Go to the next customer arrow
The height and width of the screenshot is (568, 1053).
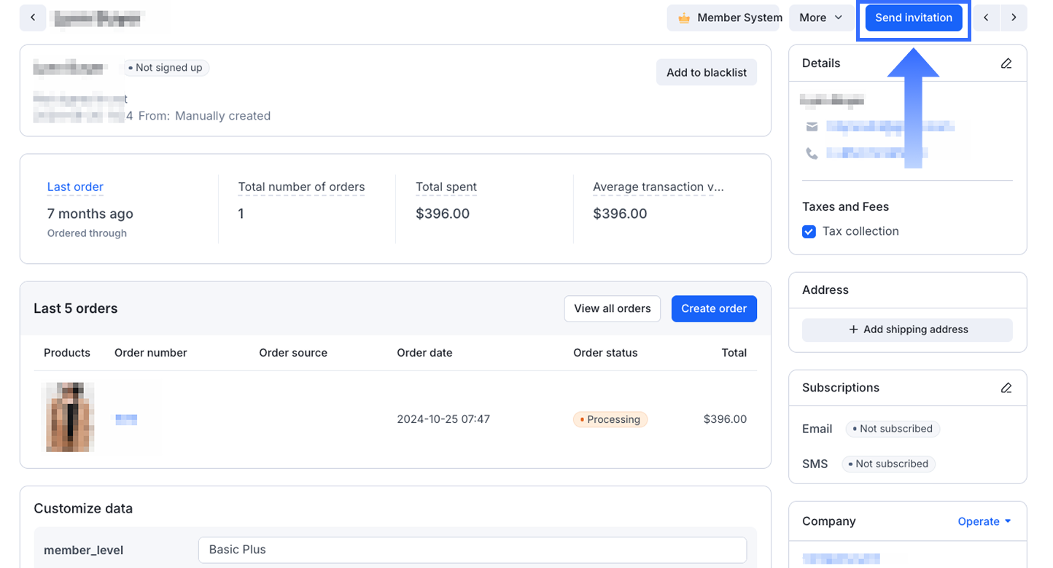[1014, 17]
